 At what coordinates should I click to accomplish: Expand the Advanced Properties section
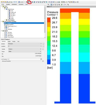click(43, 61)
